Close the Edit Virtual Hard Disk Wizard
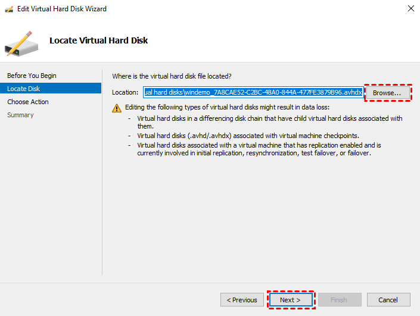The width and height of the screenshot is (420, 316). click(410, 9)
